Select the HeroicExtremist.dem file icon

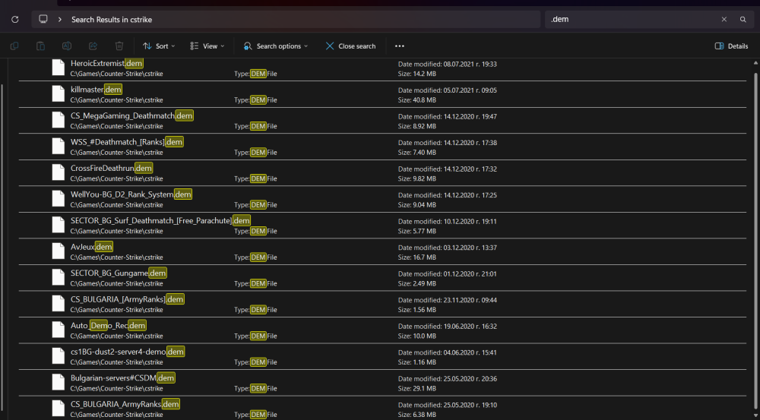59,68
